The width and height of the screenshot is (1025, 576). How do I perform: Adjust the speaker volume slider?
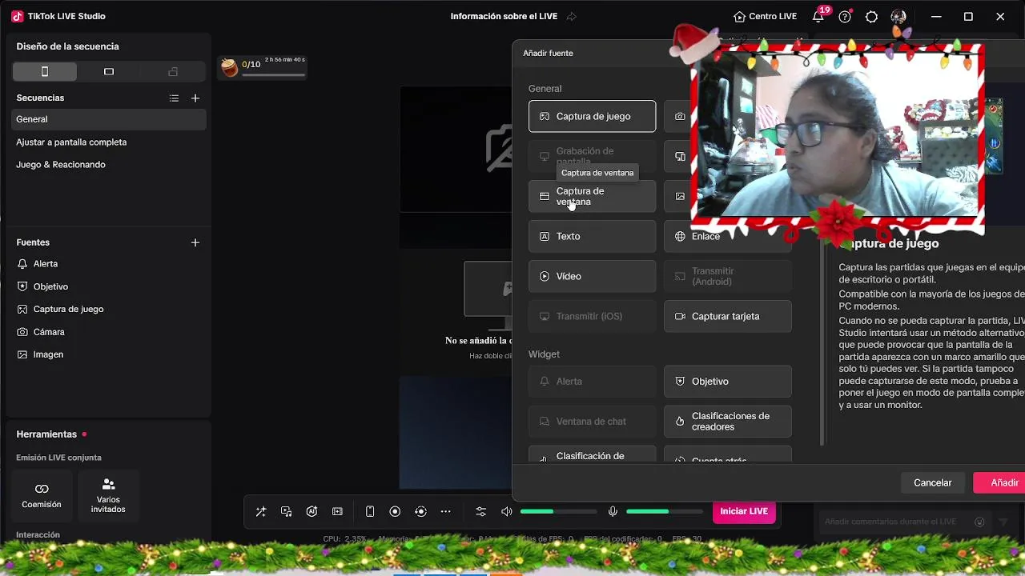[x=558, y=512]
